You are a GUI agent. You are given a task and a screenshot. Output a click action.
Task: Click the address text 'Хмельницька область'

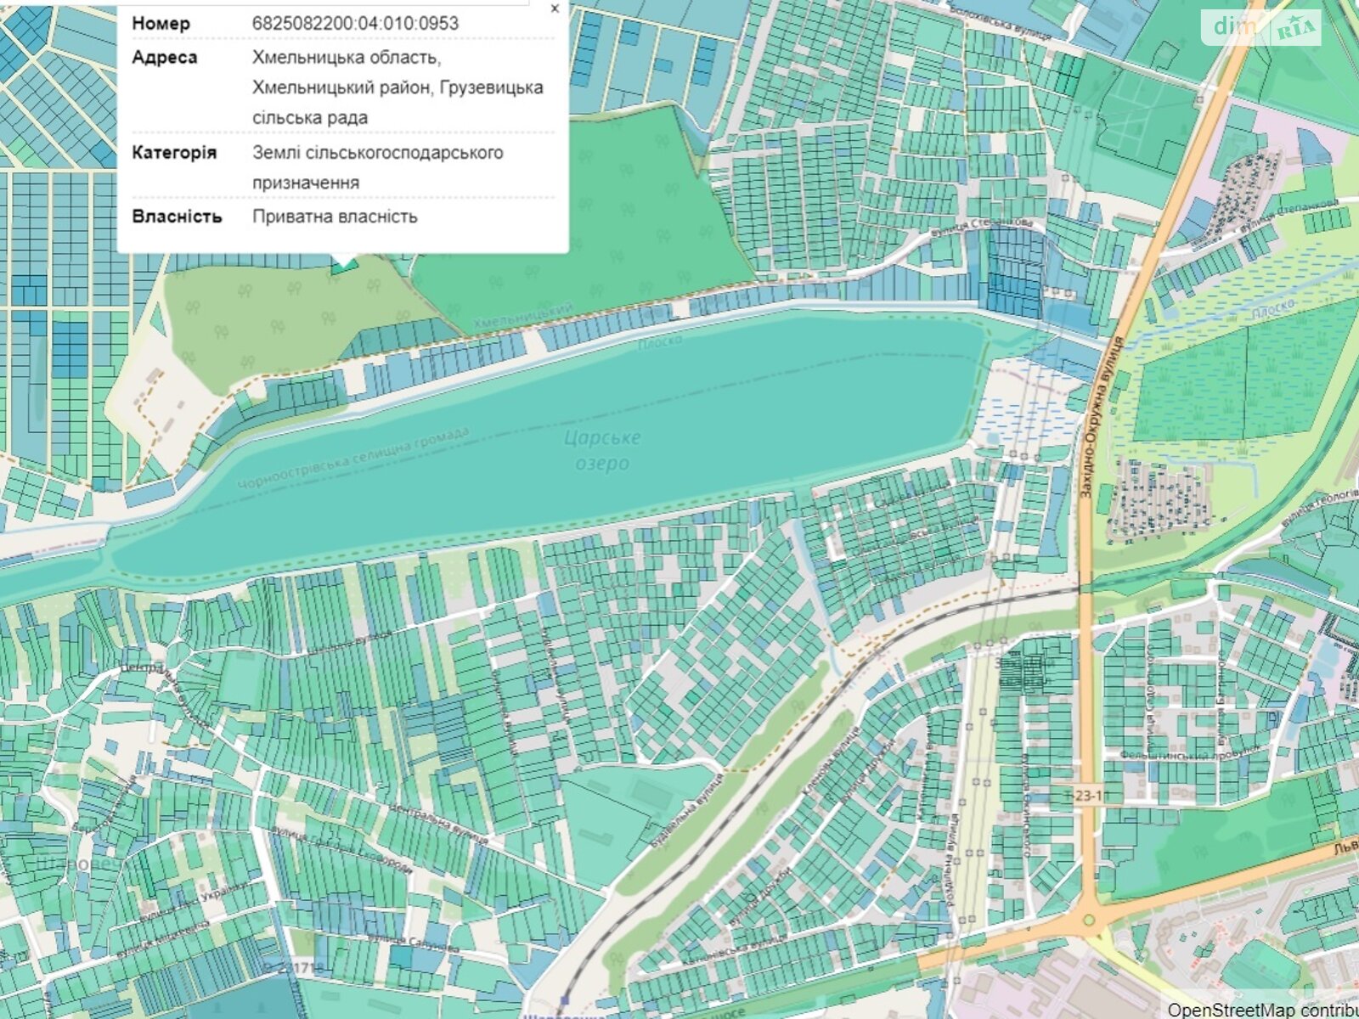click(346, 58)
